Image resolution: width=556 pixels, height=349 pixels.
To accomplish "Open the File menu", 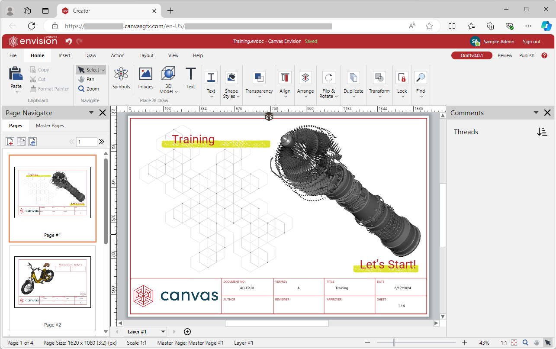I will pos(13,55).
